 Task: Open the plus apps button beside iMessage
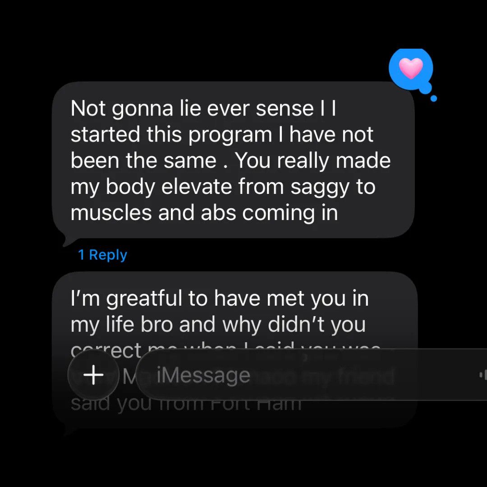(x=93, y=375)
